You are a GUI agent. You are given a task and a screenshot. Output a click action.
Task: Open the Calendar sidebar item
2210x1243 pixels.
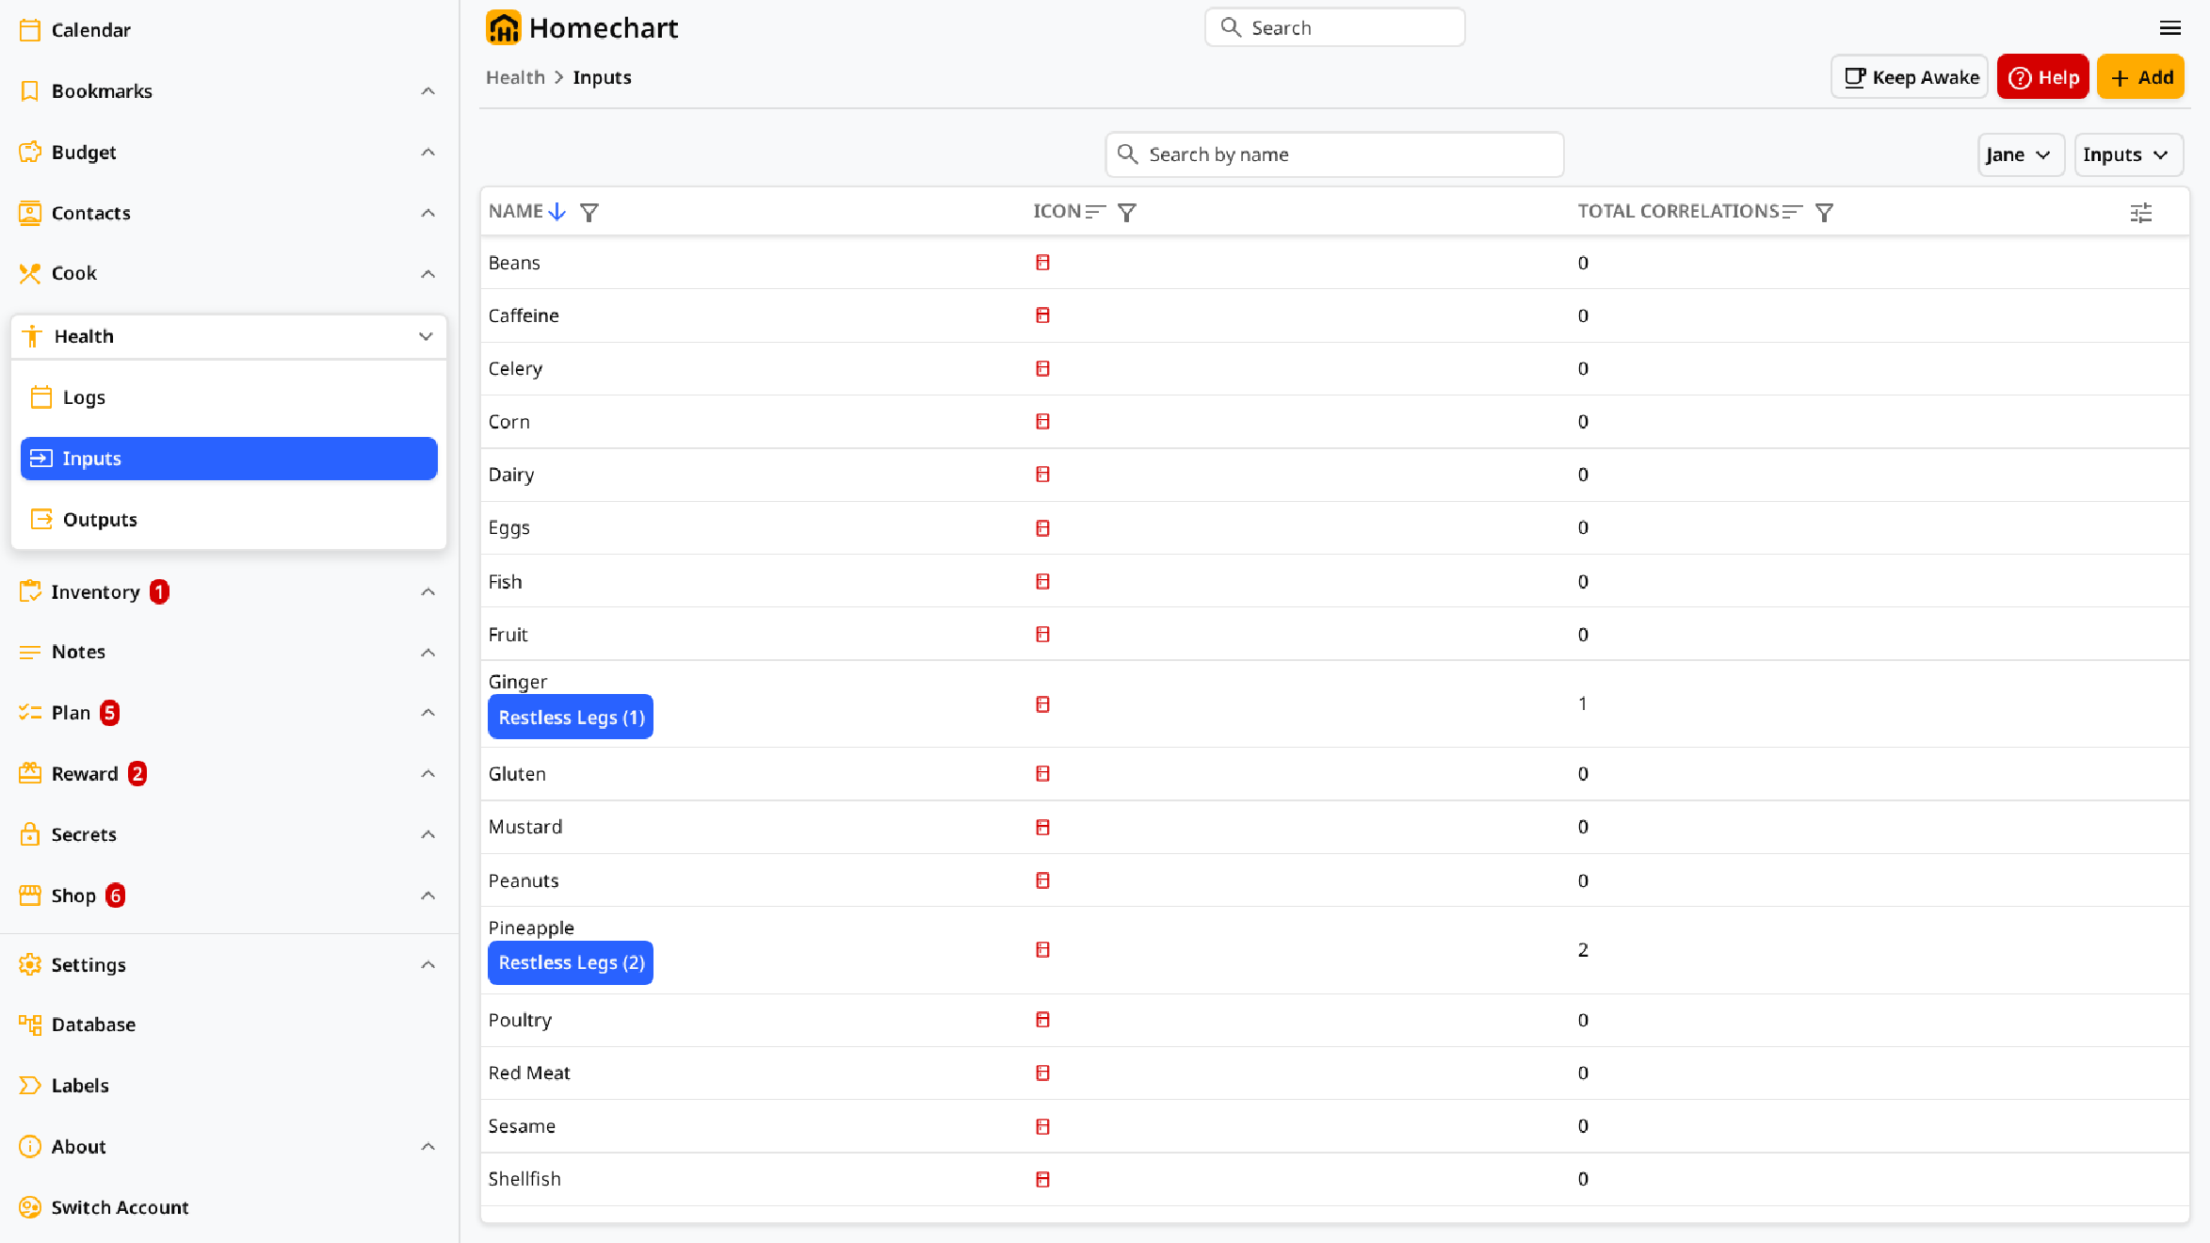(x=90, y=30)
